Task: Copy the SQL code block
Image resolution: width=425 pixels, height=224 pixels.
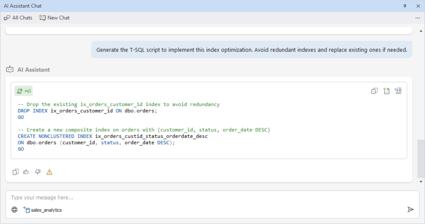Action: (374, 91)
